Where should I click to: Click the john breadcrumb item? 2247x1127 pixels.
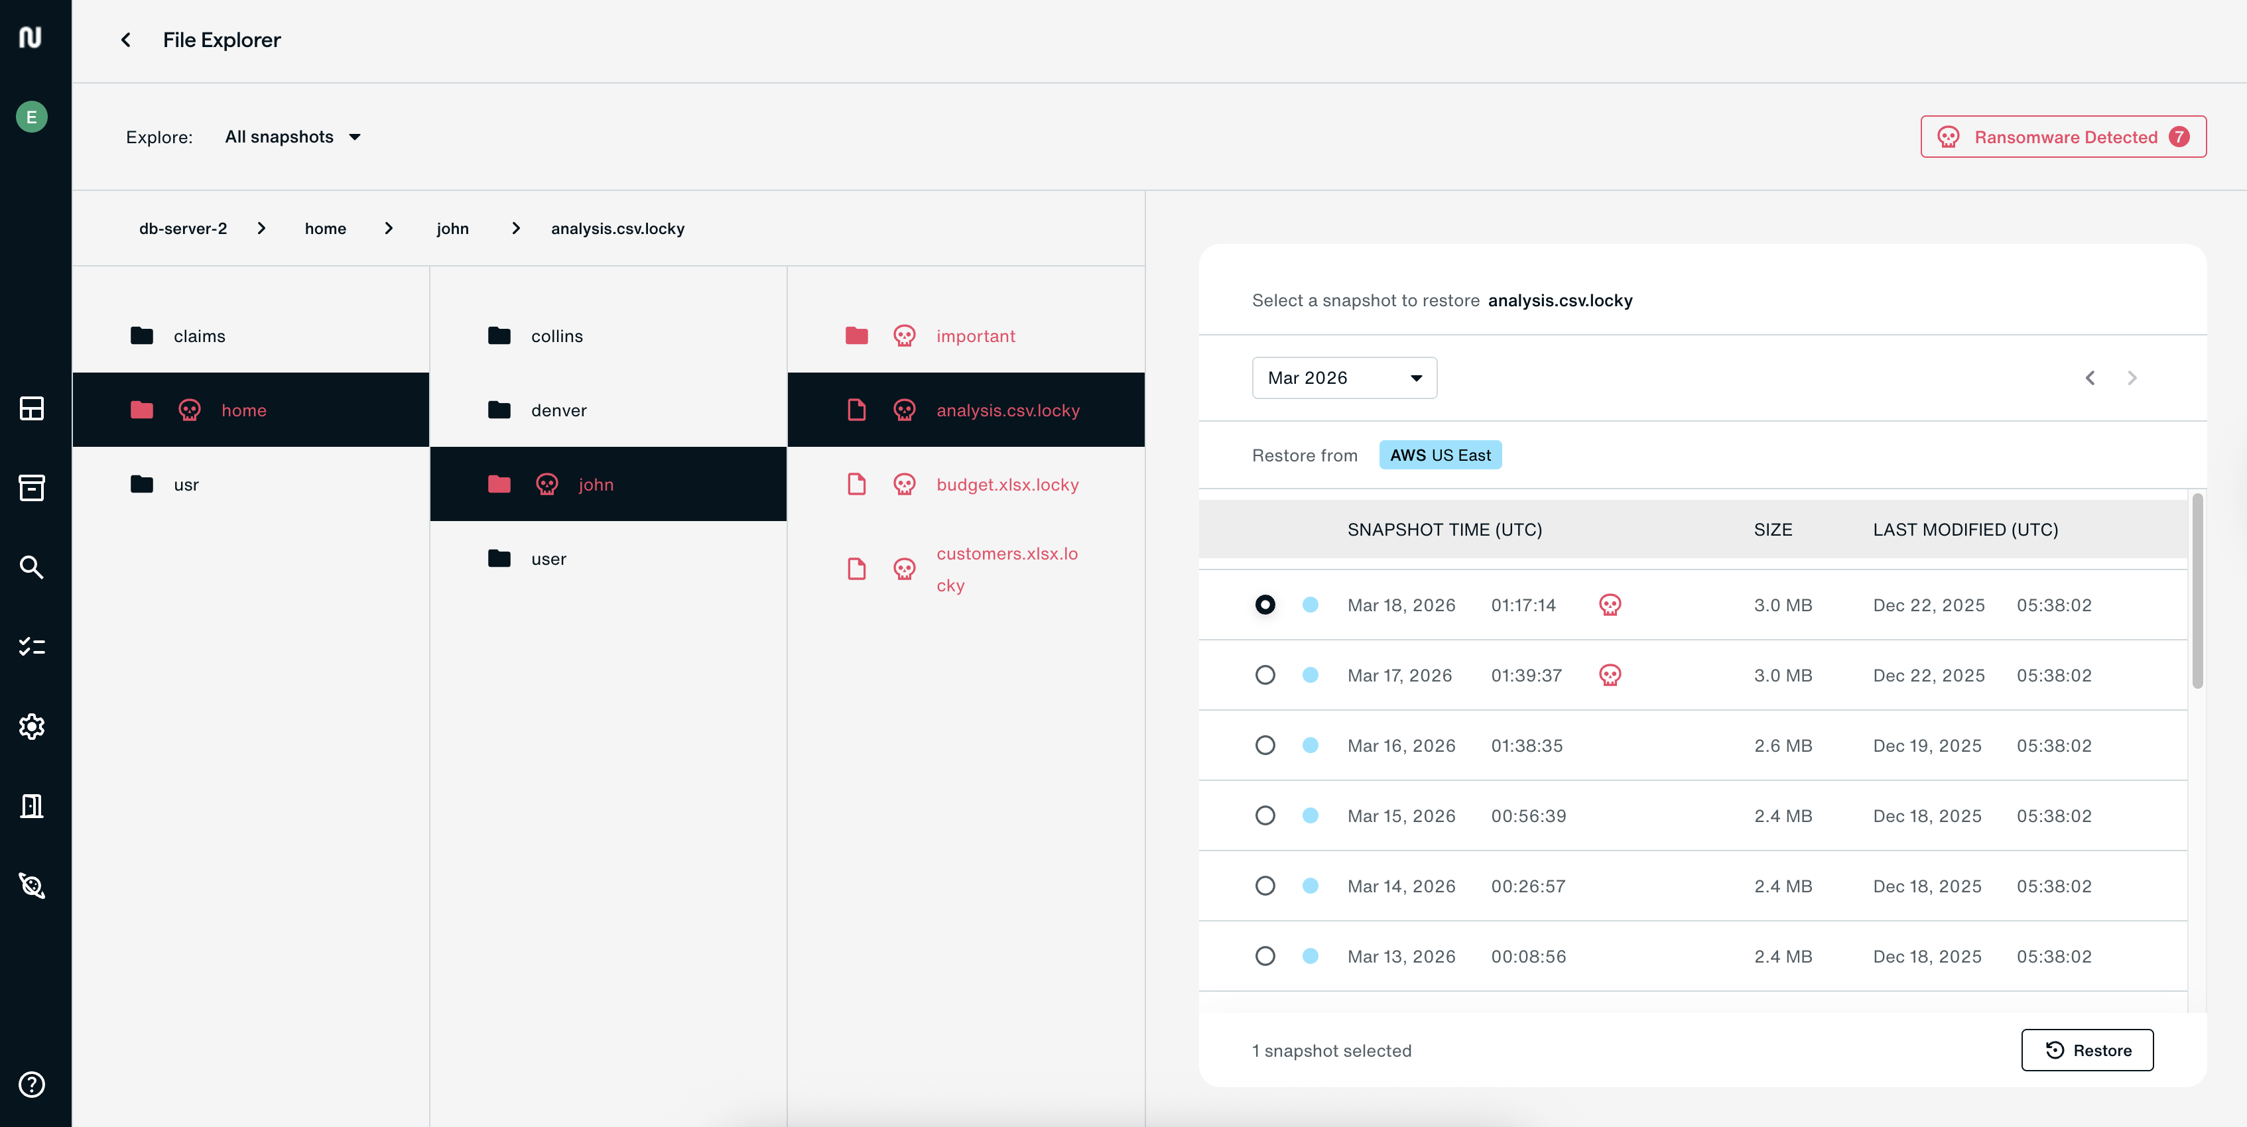[x=452, y=228]
